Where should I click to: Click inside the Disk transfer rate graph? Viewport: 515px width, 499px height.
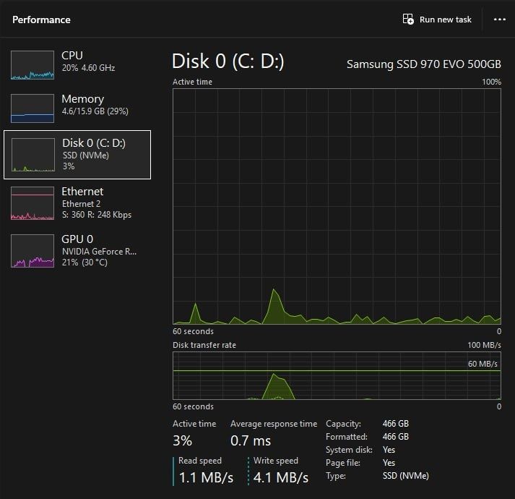pyautogui.click(x=337, y=375)
